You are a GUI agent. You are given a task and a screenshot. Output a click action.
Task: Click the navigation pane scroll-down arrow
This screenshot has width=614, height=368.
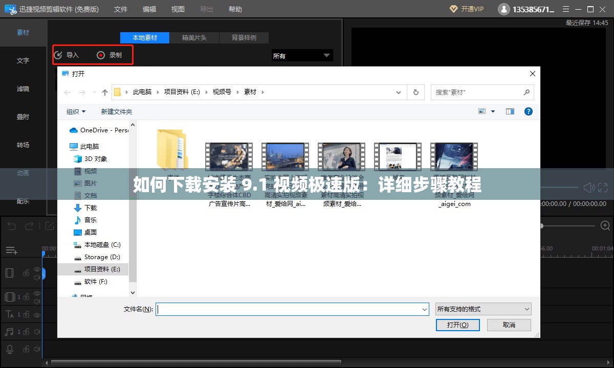(x=133, y=293)
